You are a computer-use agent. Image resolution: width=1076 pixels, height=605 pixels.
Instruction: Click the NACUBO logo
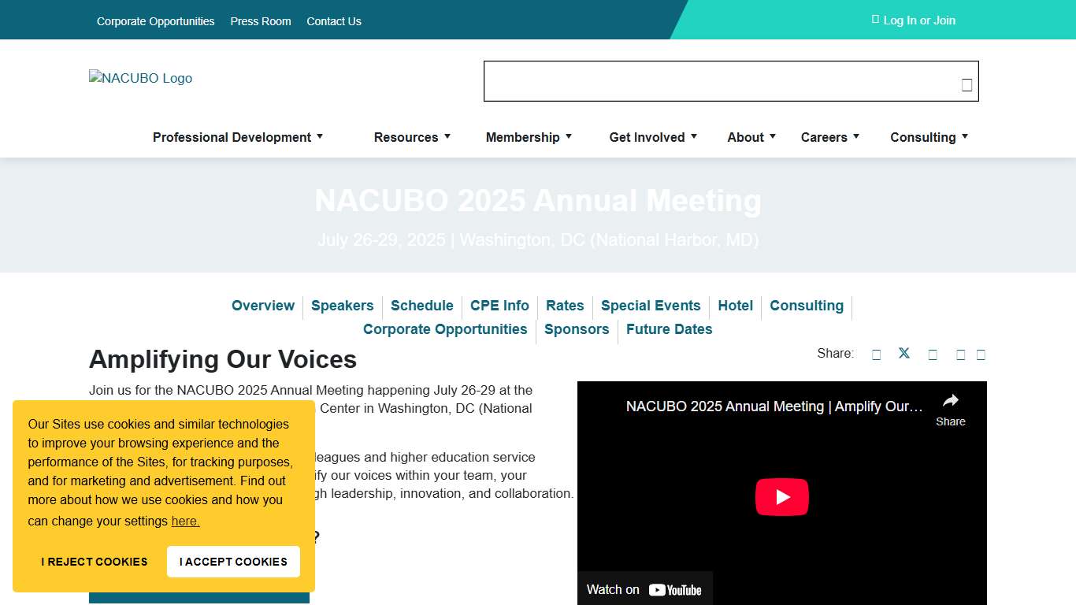[140, 78]
